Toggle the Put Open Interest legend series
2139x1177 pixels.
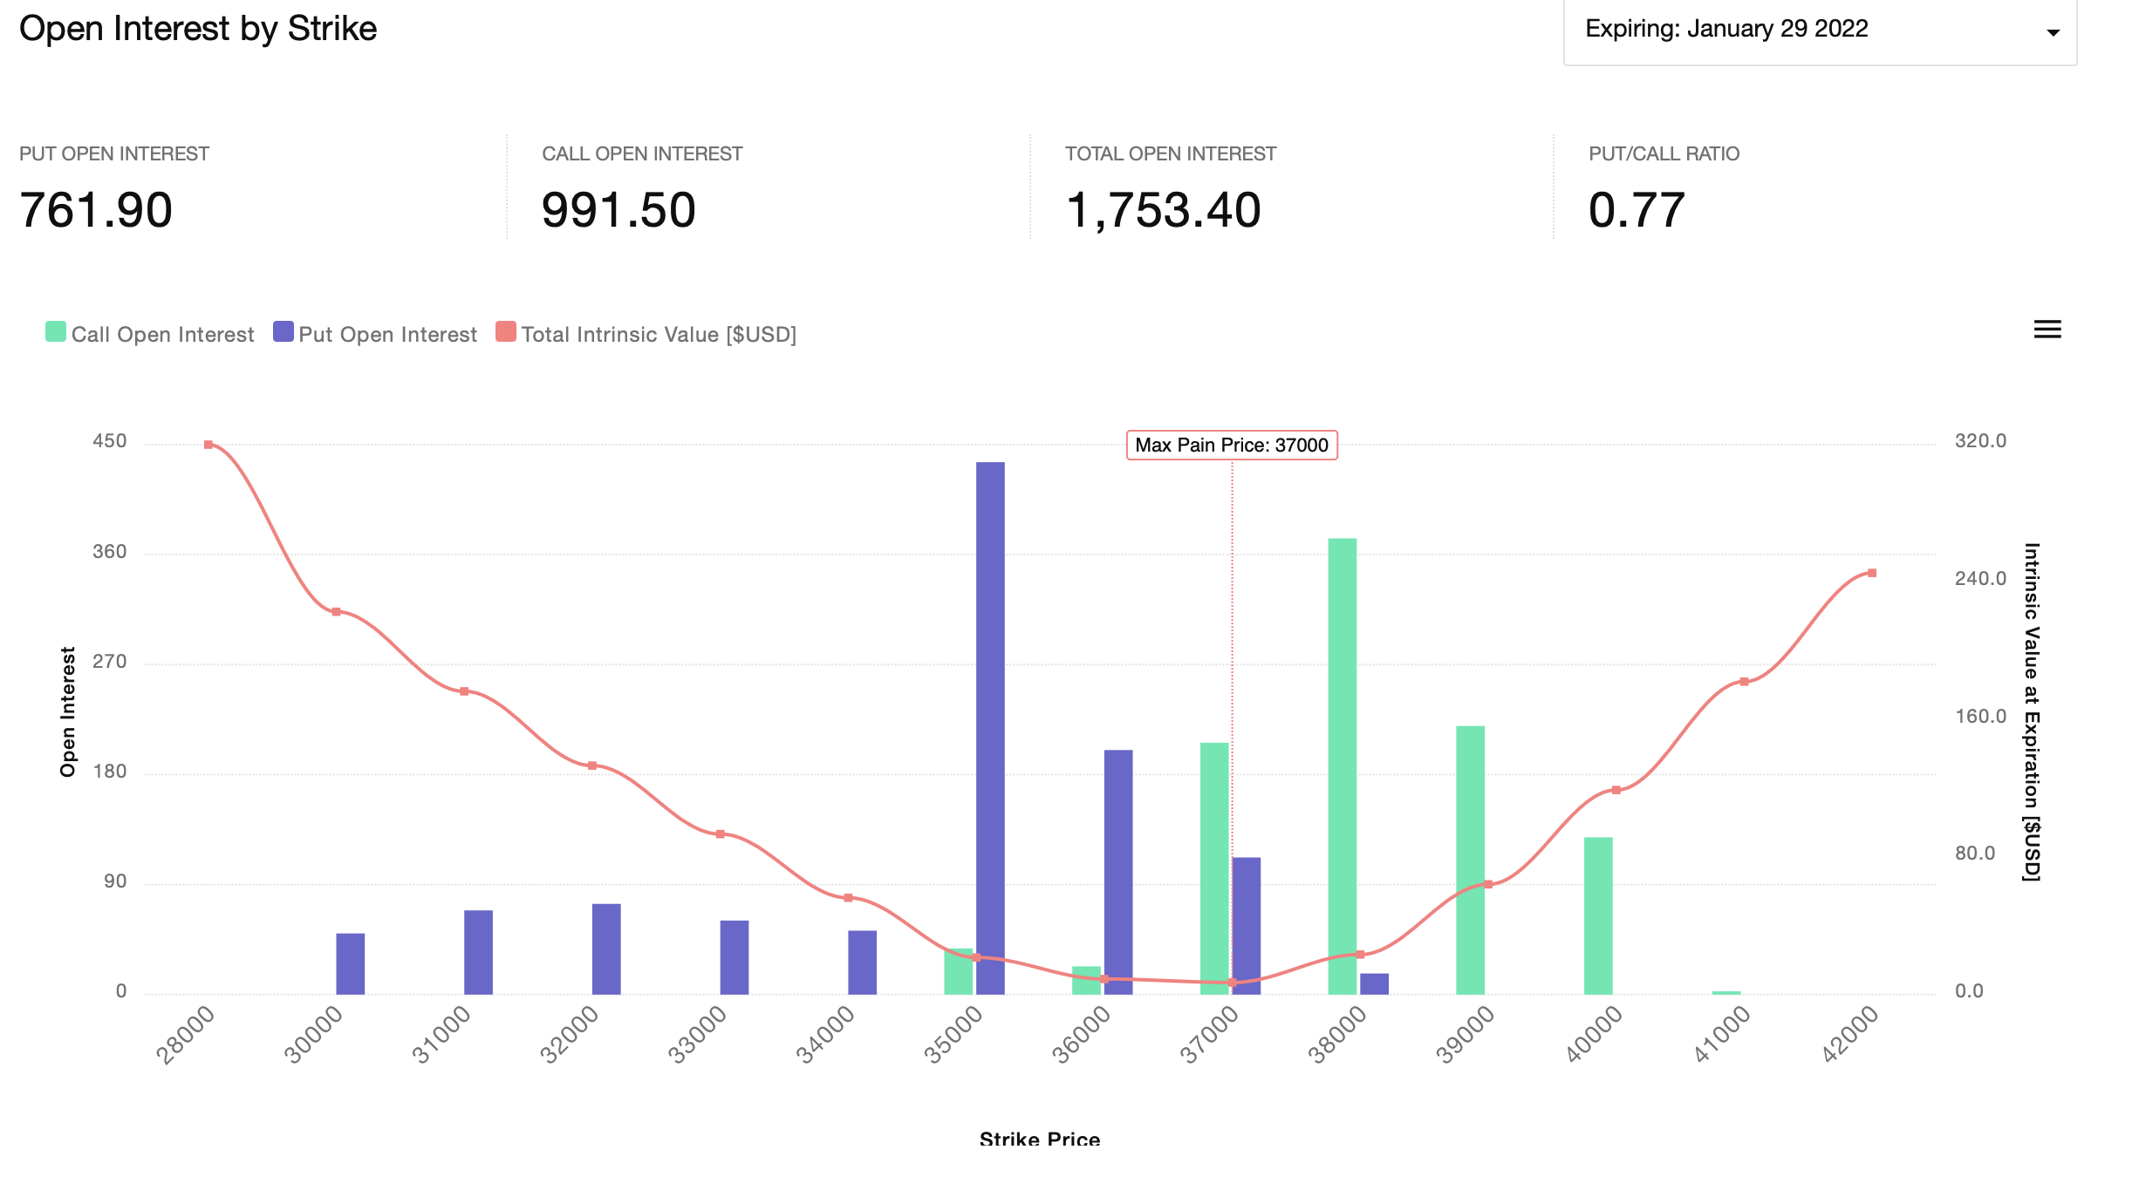375,334
